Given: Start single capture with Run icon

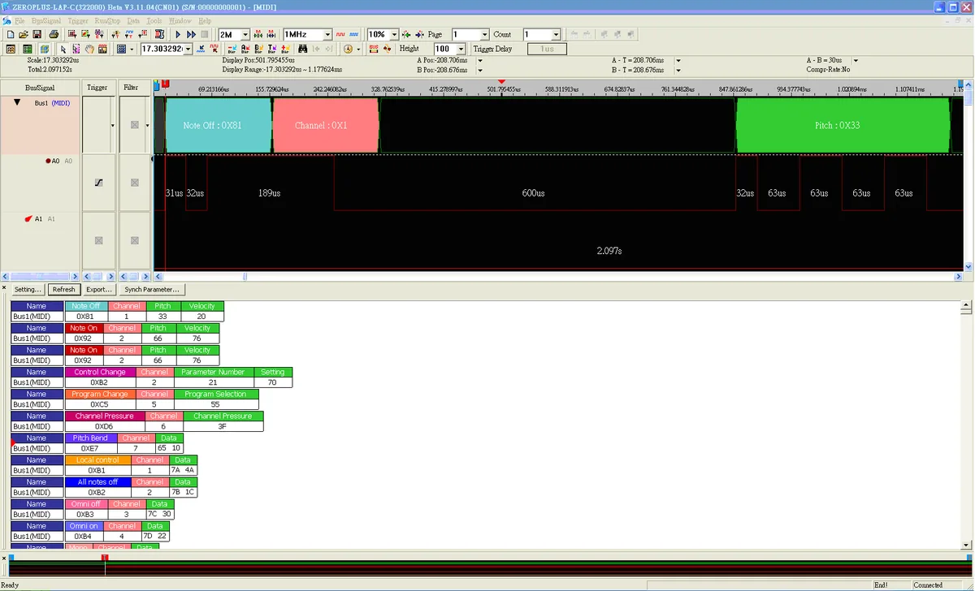Looking at the screenshot, I should [x=179, y=35].
